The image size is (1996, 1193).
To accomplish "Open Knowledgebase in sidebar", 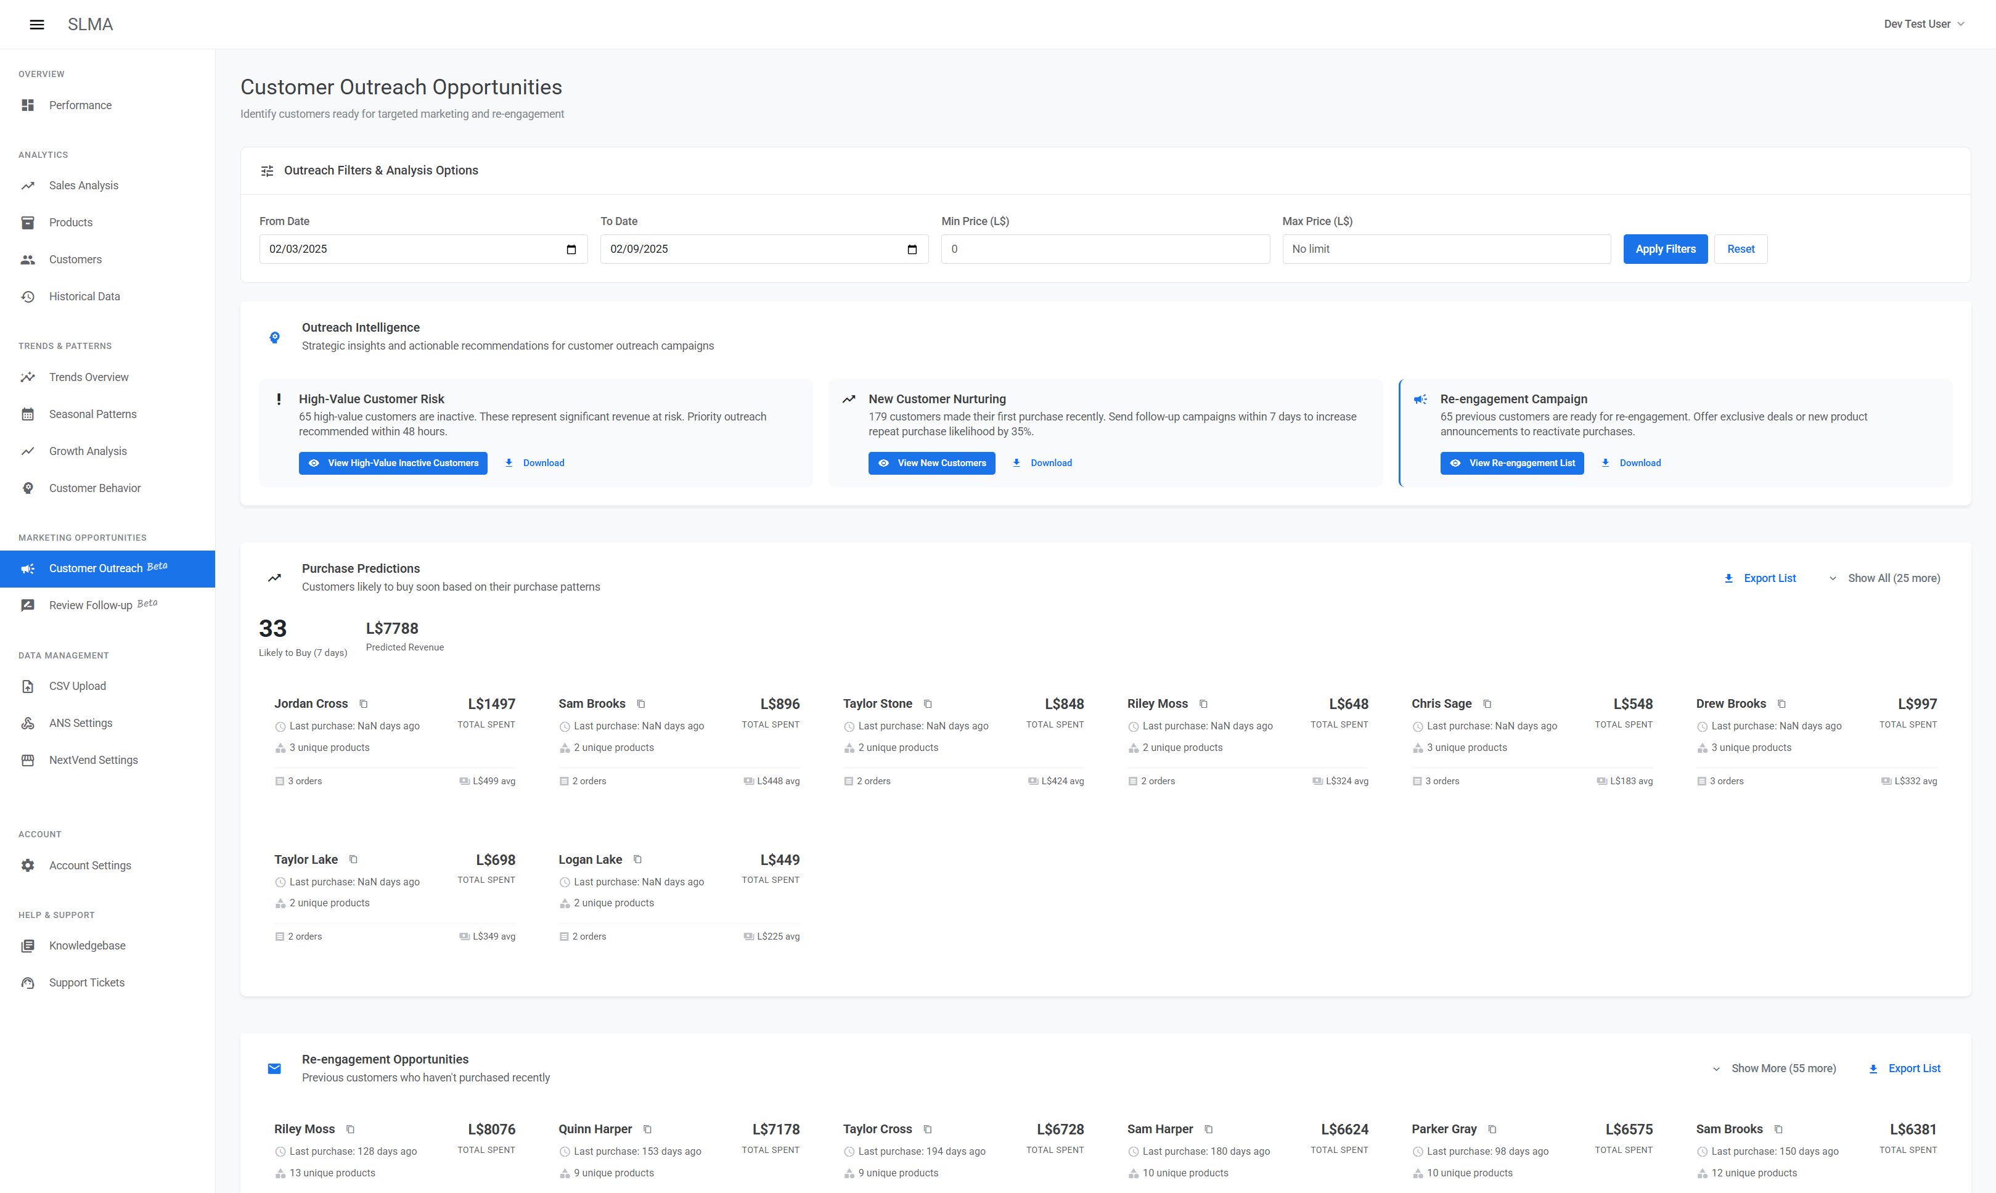I will 108,946.
